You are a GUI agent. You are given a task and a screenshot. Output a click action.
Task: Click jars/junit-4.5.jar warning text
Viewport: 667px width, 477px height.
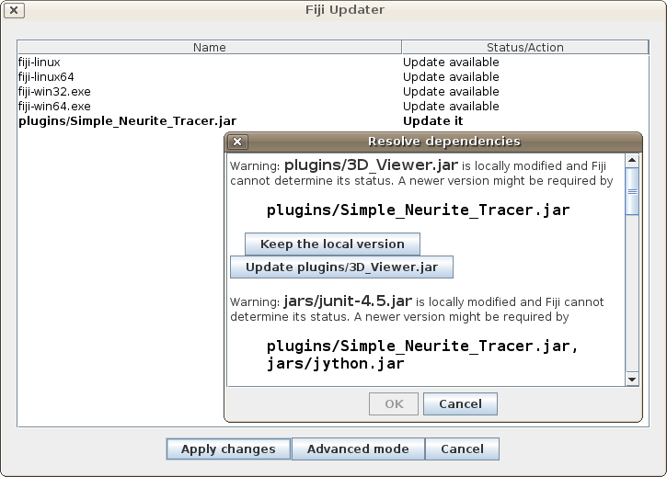pyautogui.click(x=348, y=301)
